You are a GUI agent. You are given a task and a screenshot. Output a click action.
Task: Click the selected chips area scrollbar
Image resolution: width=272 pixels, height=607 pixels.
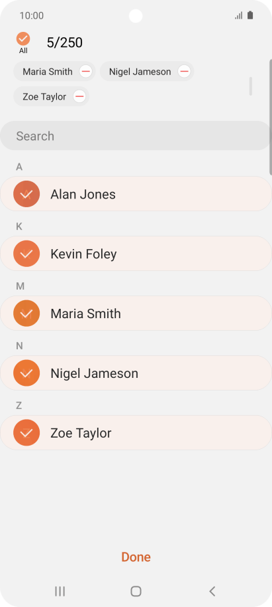[251, 86]
